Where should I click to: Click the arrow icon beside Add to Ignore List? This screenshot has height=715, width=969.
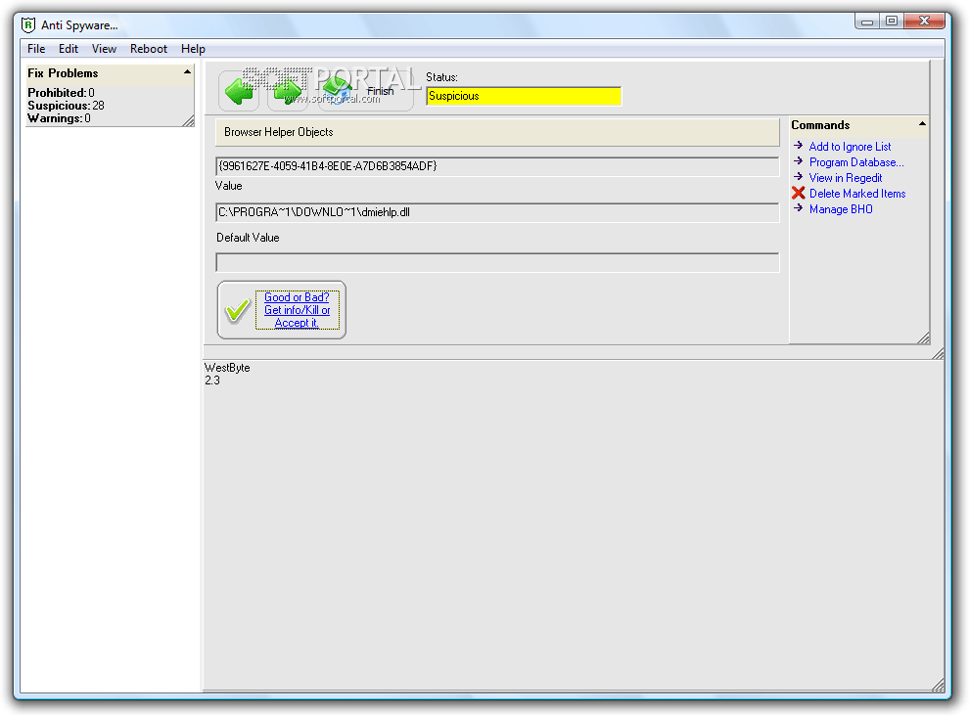(x=798, y=146)
